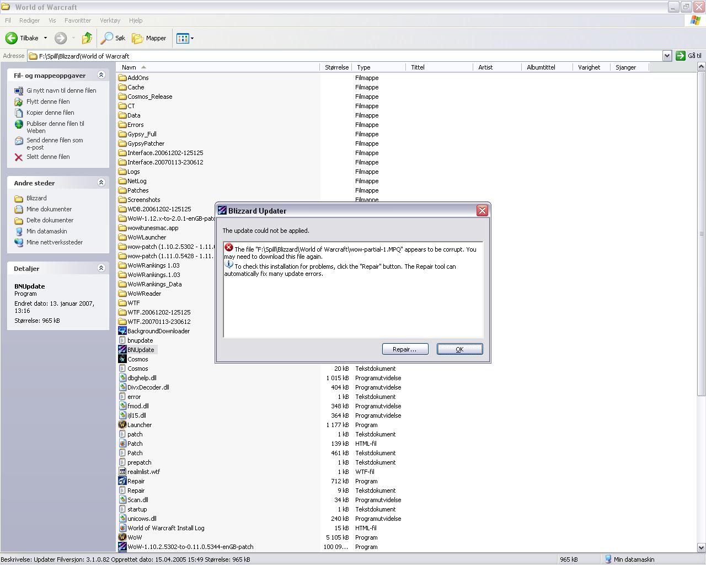Click the file list scrollbar down arrow
Image resolution: width=706 pixels, height=565 pixels.
point(701,547)
